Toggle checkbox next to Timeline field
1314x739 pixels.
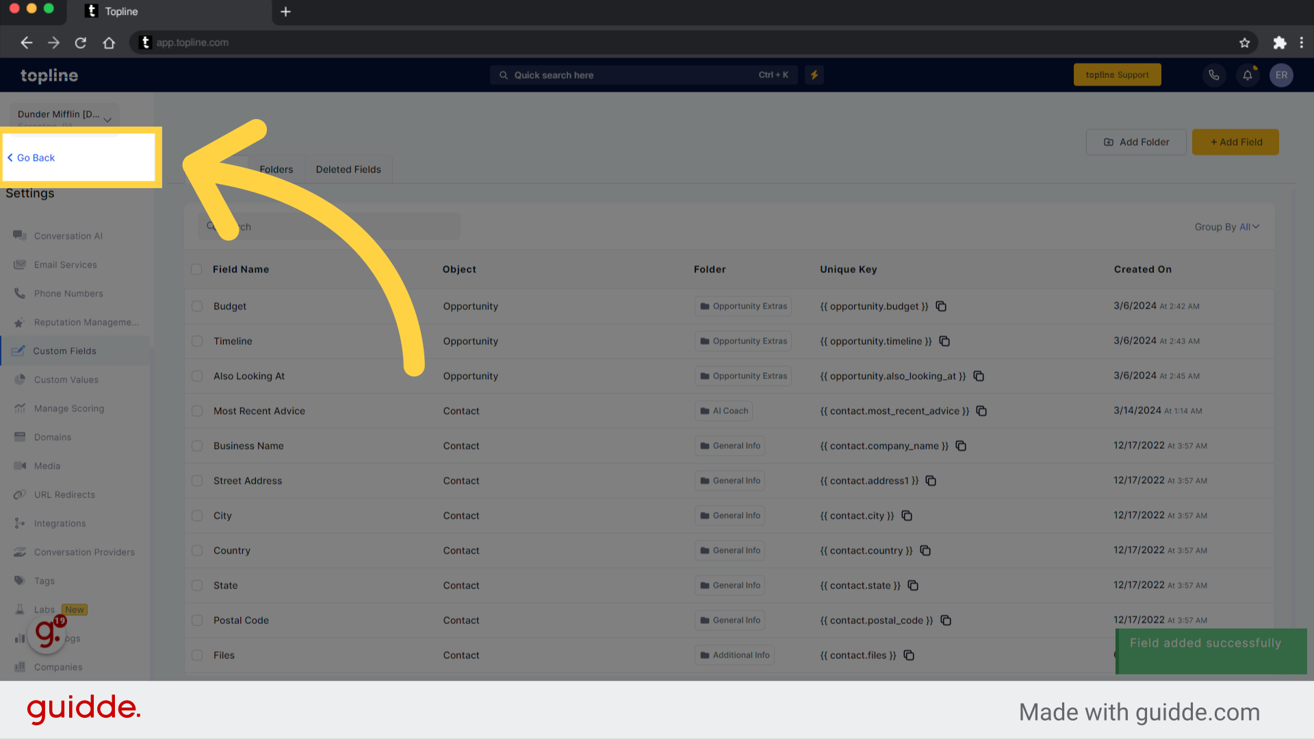[x=196, y=341]
